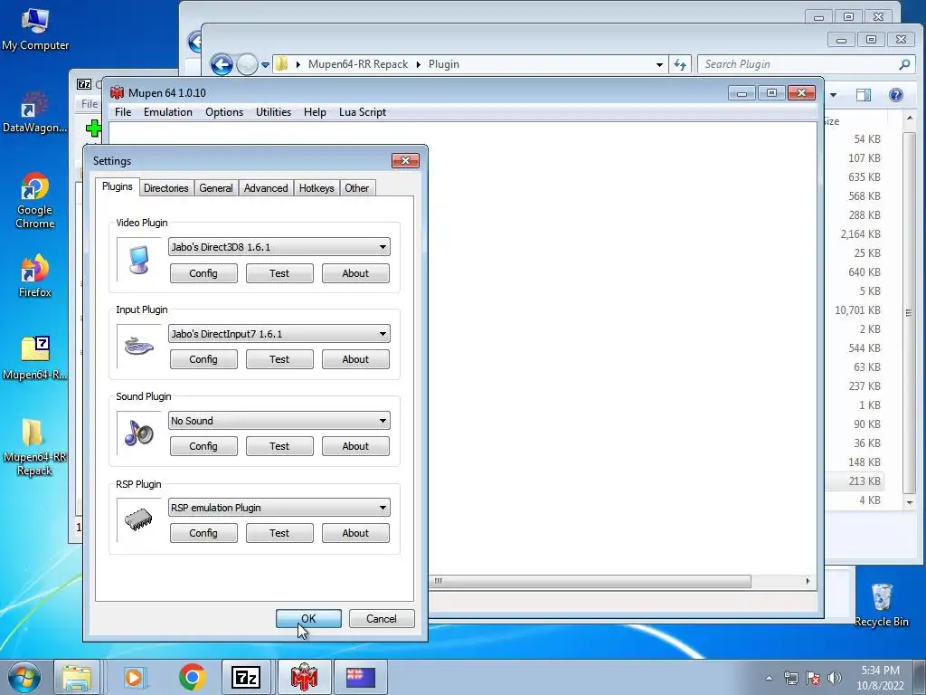The height and width of the screenshot is (695, 926).
Task: Open the Sound Plugin dropdown
Action: (x=279, y=421)
